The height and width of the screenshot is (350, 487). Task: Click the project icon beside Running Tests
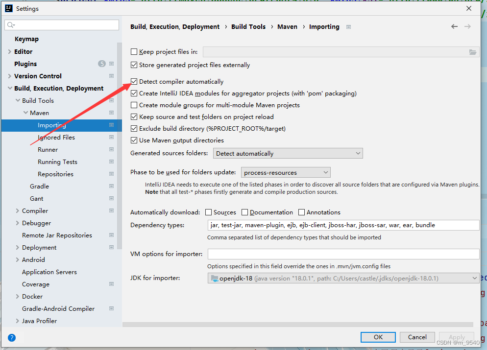click(x=112, y=162)
